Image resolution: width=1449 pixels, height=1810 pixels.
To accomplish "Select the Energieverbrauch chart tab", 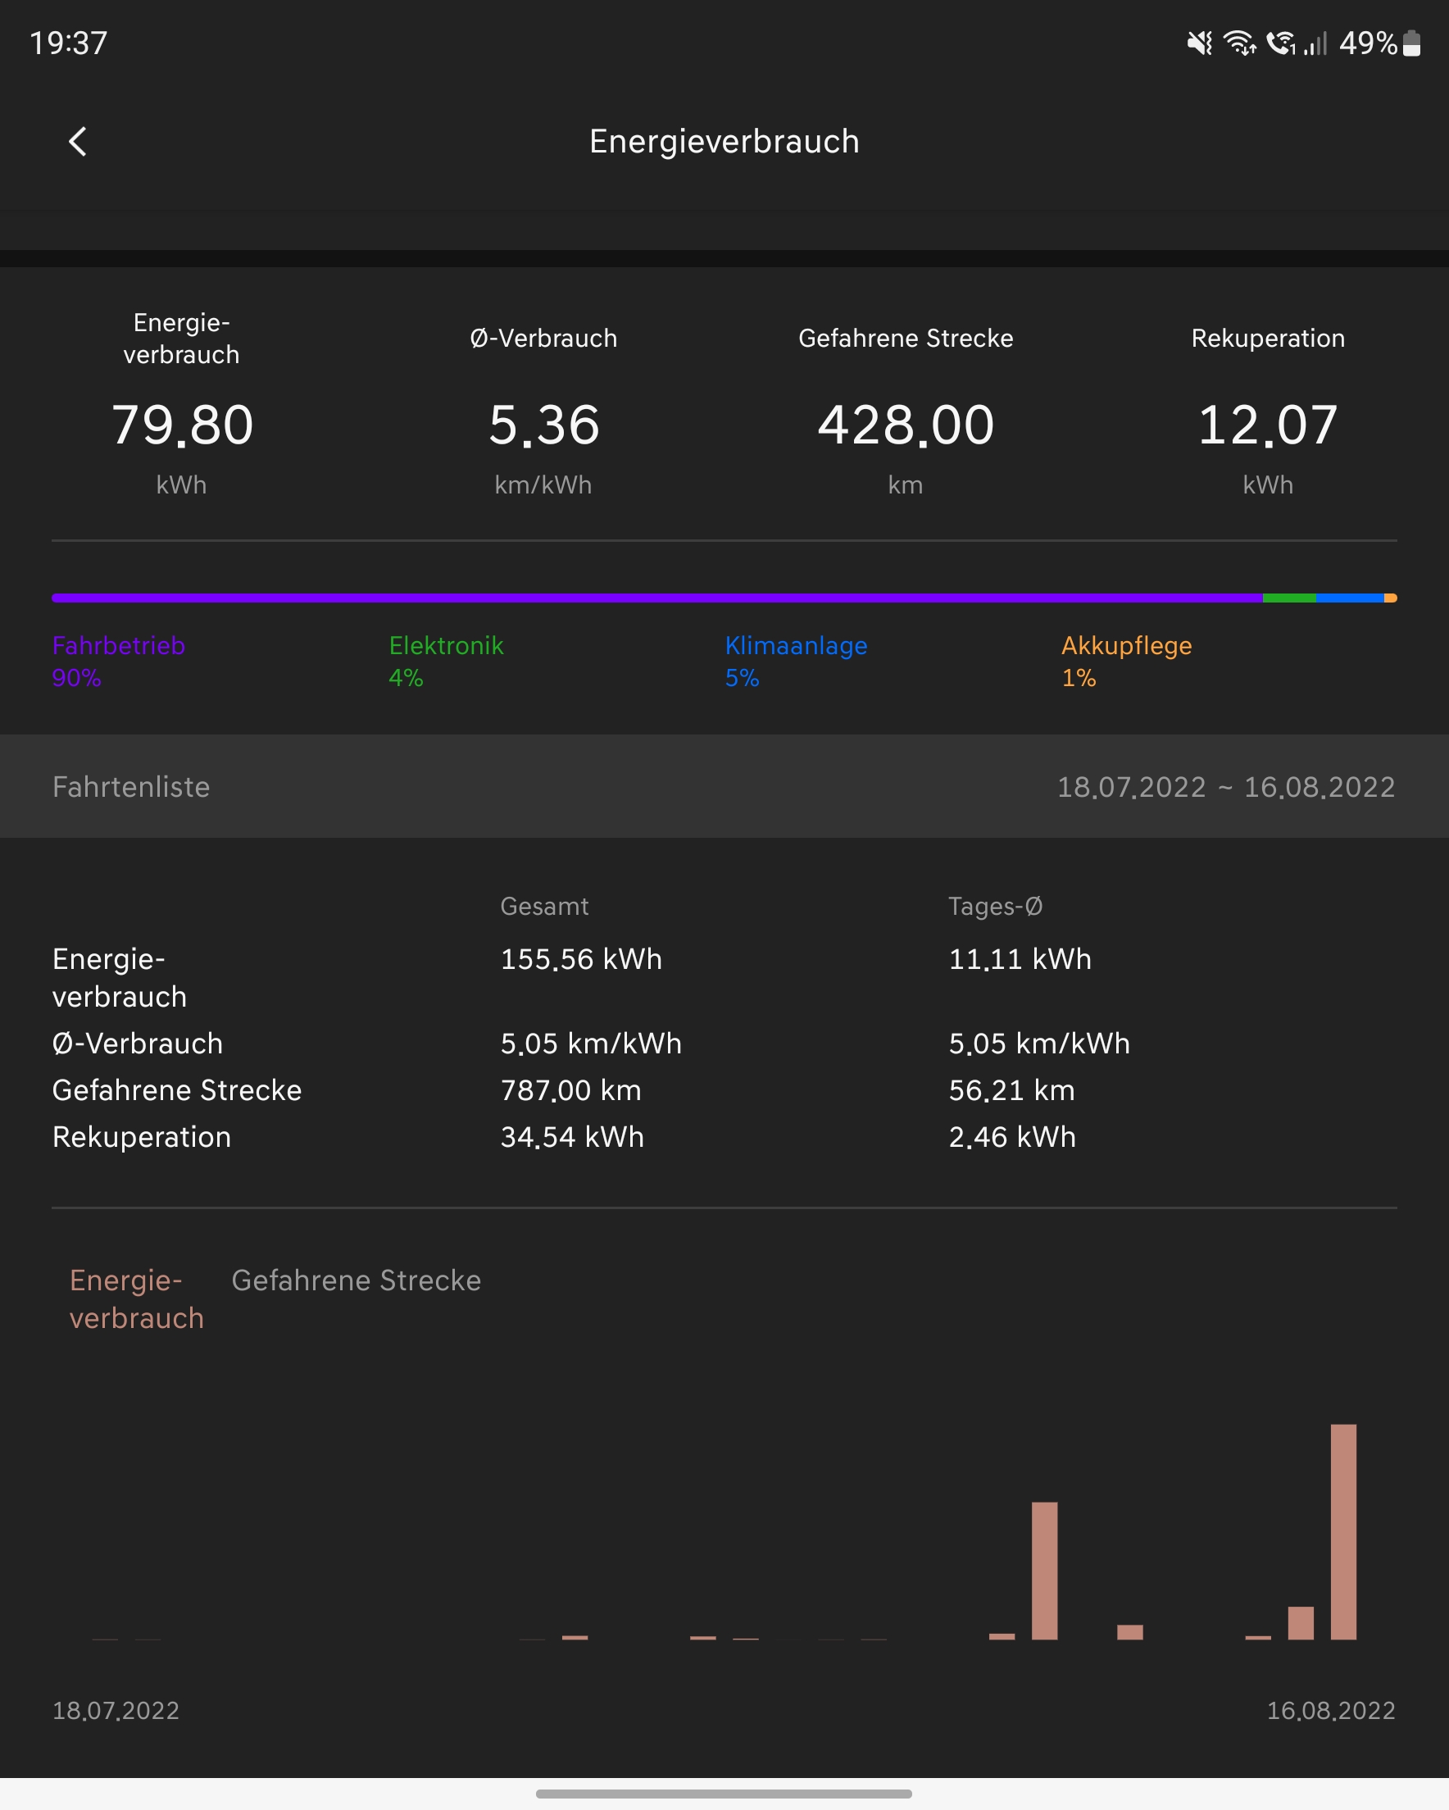I will coord(136,1298).
